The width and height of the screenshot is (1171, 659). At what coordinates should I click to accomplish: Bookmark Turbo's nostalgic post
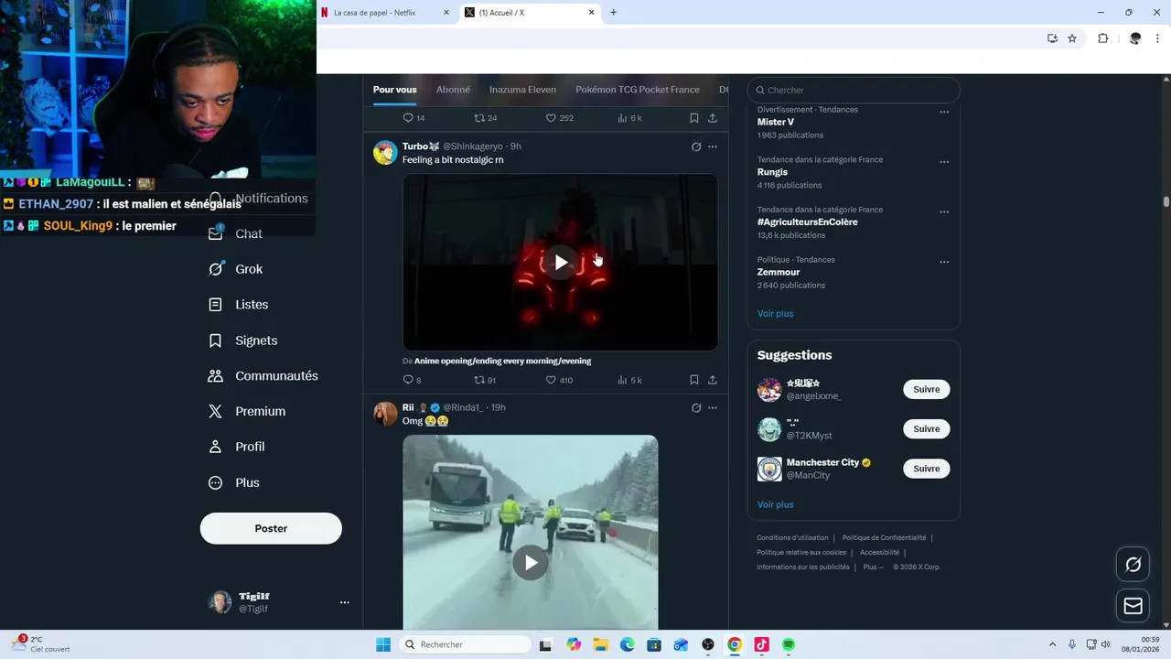pos(694,380)
